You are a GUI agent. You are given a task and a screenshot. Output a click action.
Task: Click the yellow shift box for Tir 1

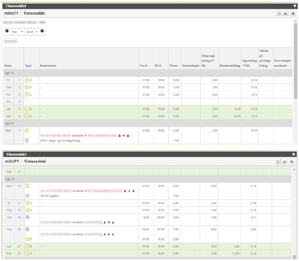pos(27,80)
